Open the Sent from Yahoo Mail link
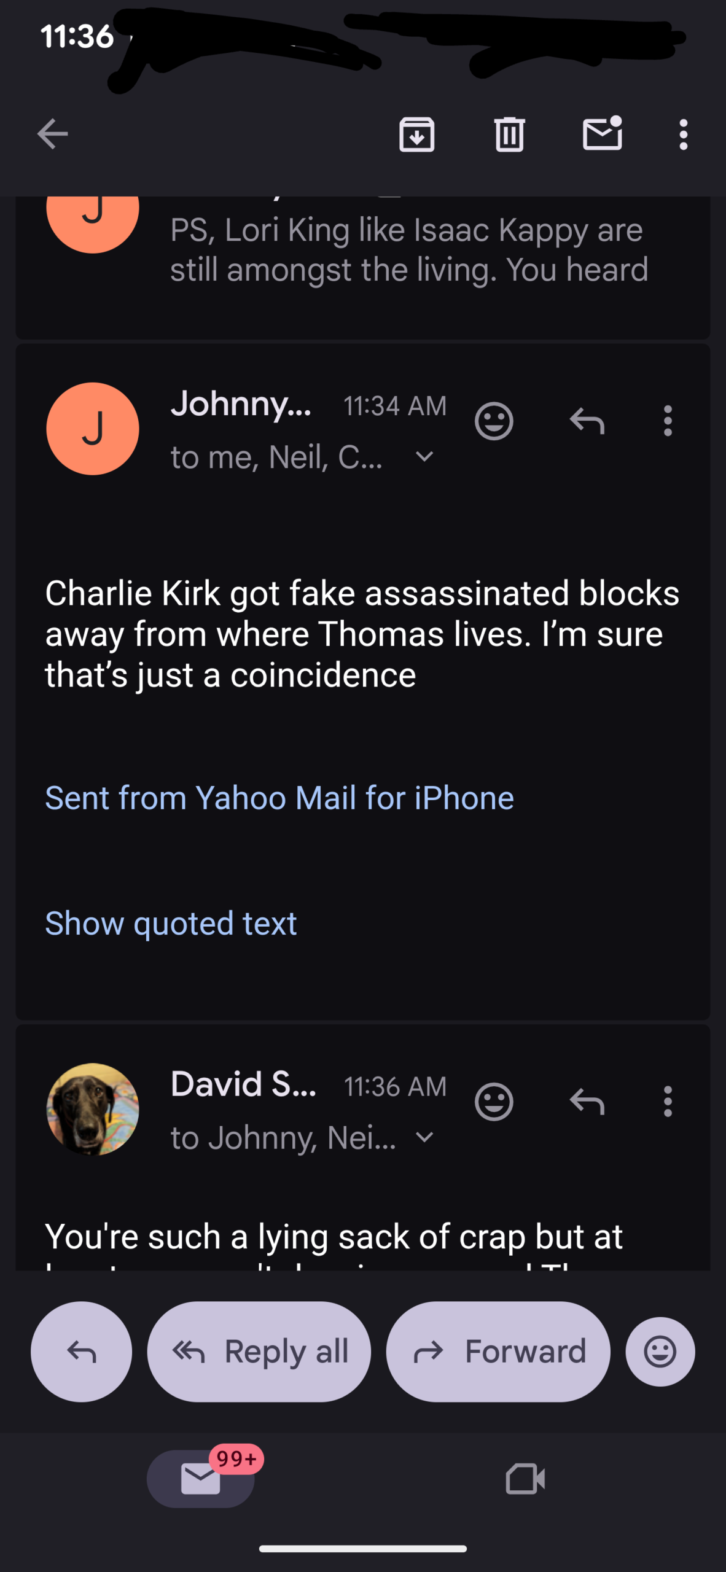Image resolution: width=726 pixels, height=1572 pixels. click(279, 798)
